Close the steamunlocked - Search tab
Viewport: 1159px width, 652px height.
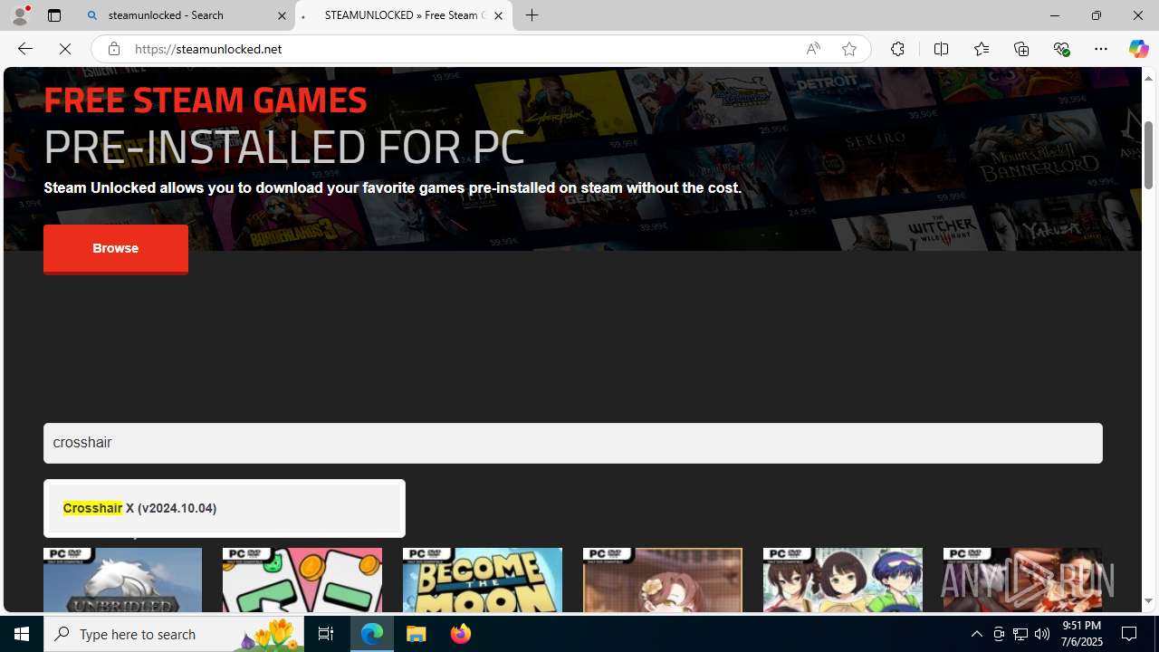click(x=282, y=15)
